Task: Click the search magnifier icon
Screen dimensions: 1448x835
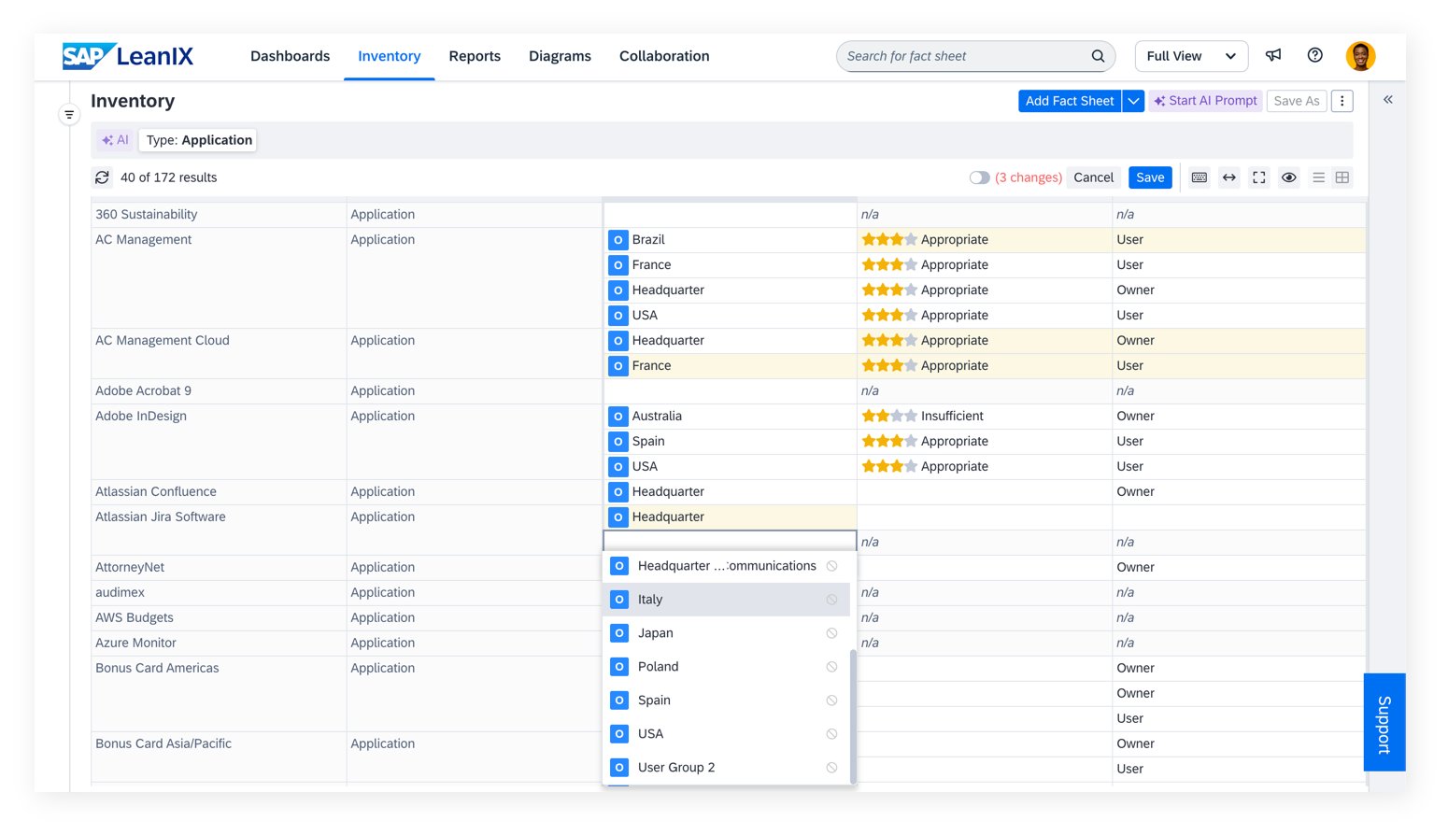Action: point(1098,56)
